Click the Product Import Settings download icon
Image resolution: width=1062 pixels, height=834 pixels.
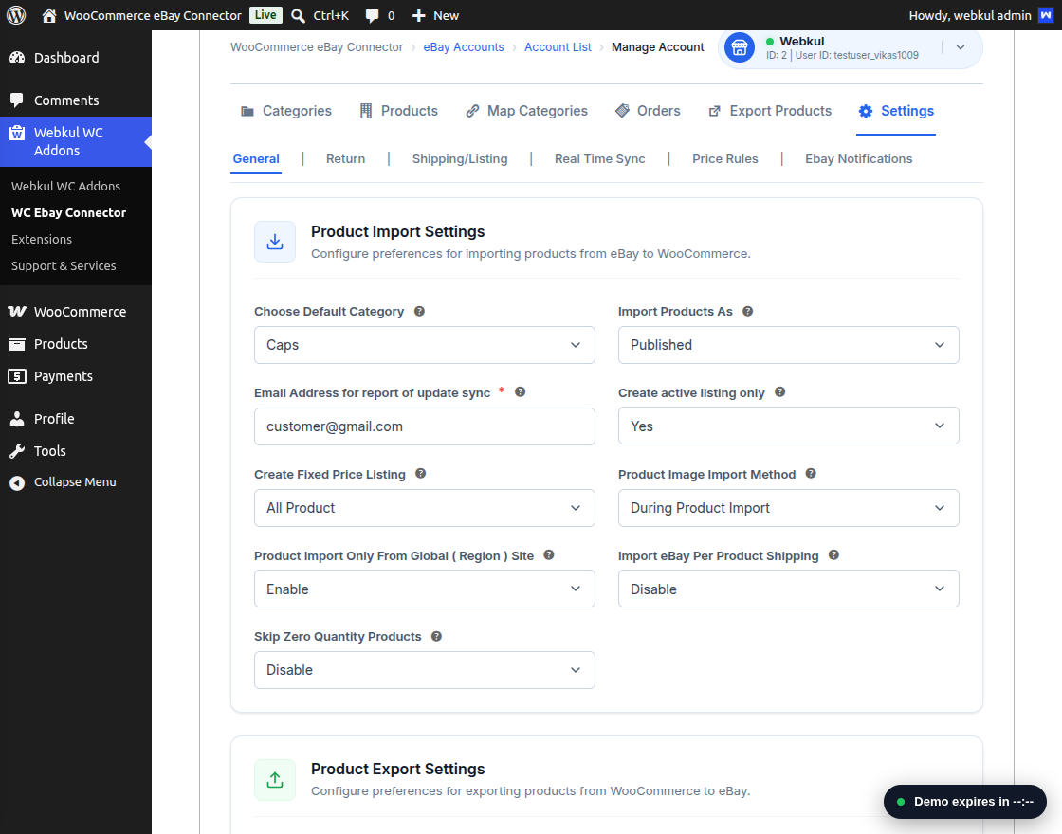[275, 242]
